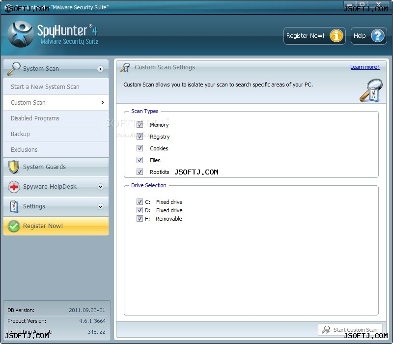This screenshot has width=393, height=344.
Task: Click the Start Custom Scan button
Action: tap(350, 329)
